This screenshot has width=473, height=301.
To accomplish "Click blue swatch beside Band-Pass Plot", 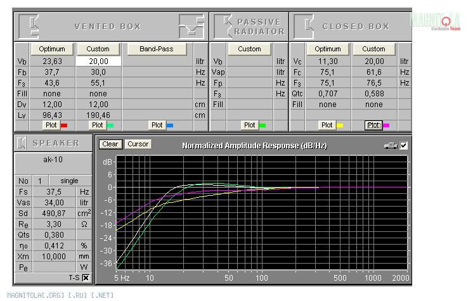I will [x=170, y=125].
